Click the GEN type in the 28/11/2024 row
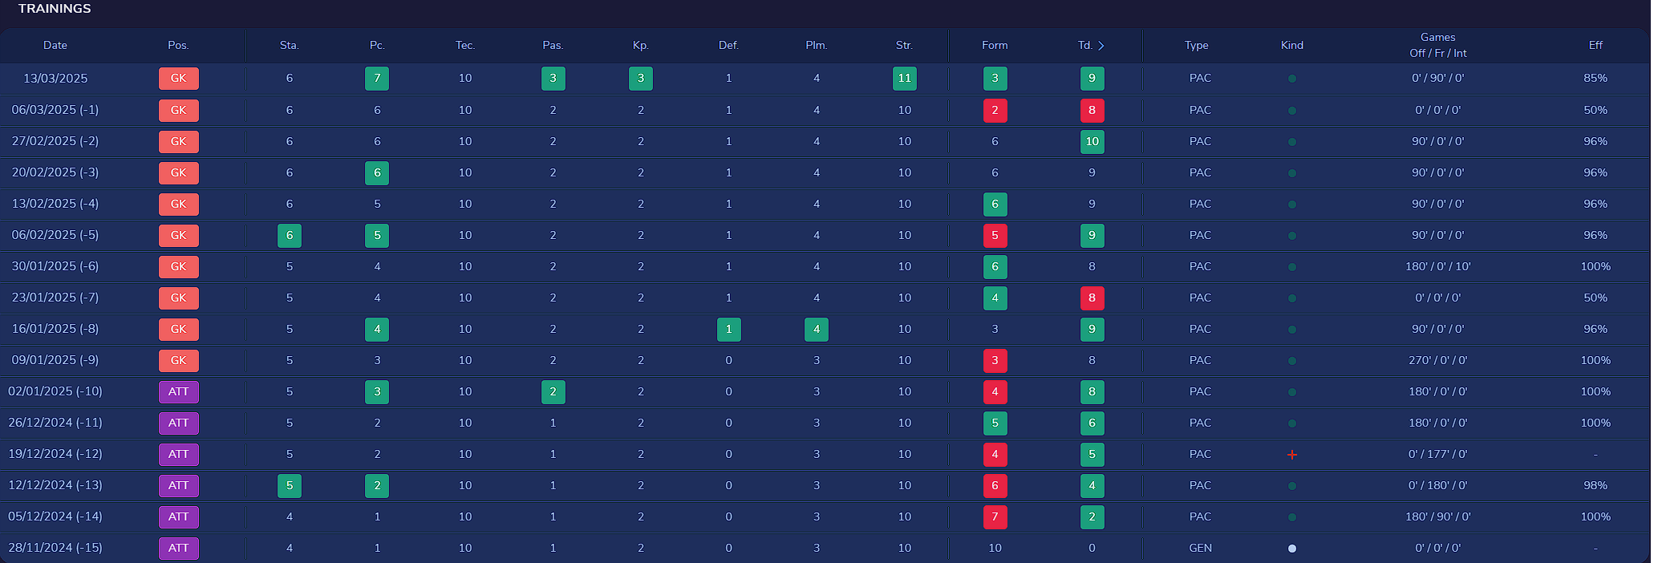Viewport: 1654px width, 563px height. tap(1200, 548)
